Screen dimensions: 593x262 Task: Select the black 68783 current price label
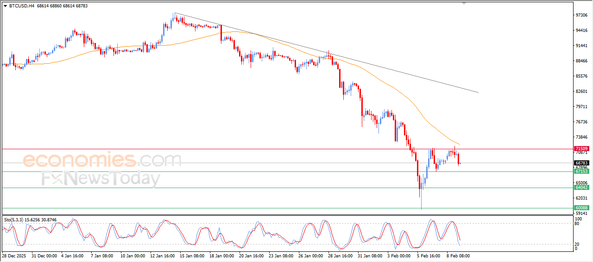[581, 163]
